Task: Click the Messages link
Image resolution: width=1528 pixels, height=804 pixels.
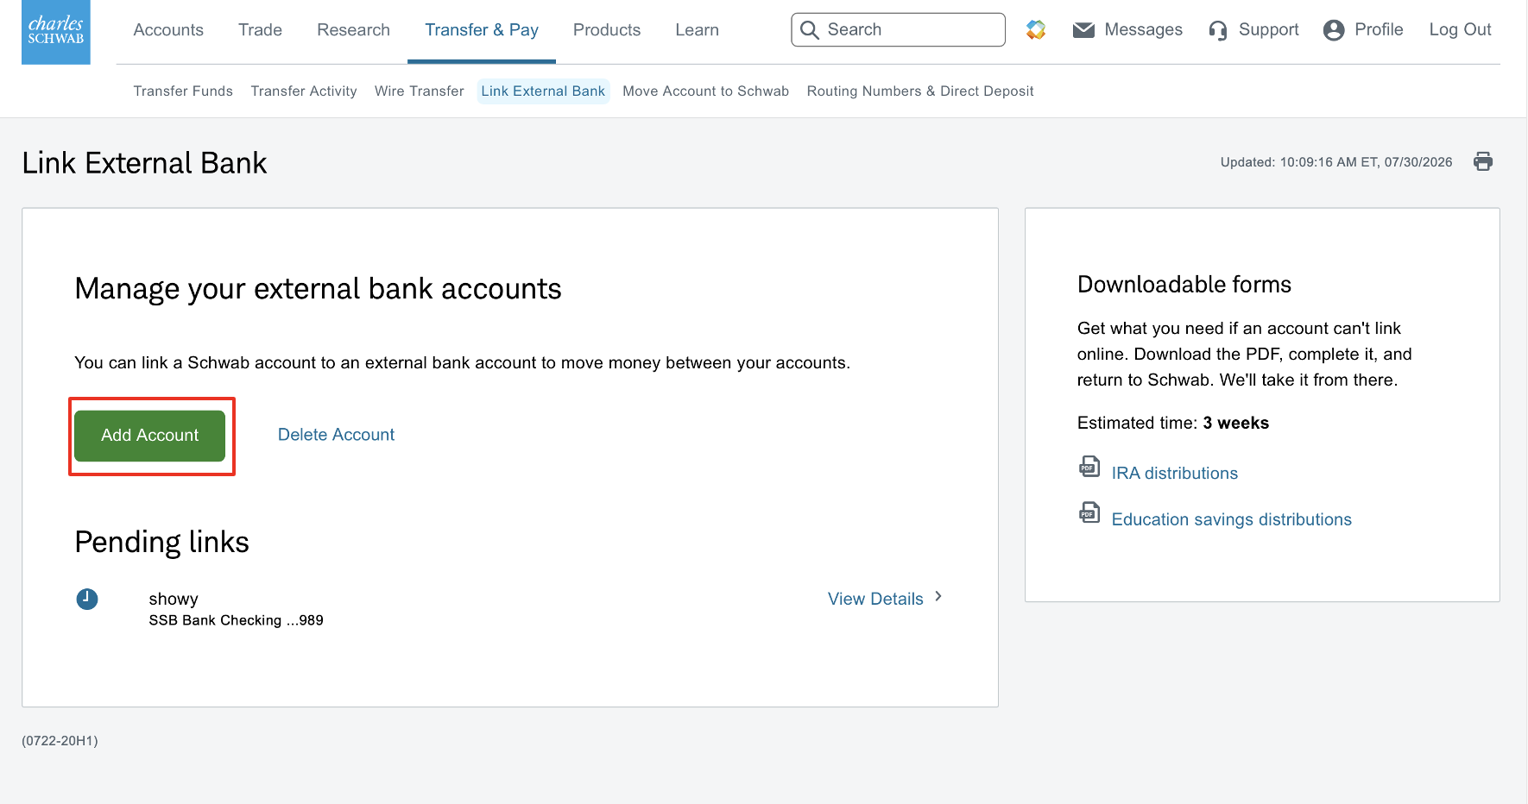Action: (x=1143, y=30)
